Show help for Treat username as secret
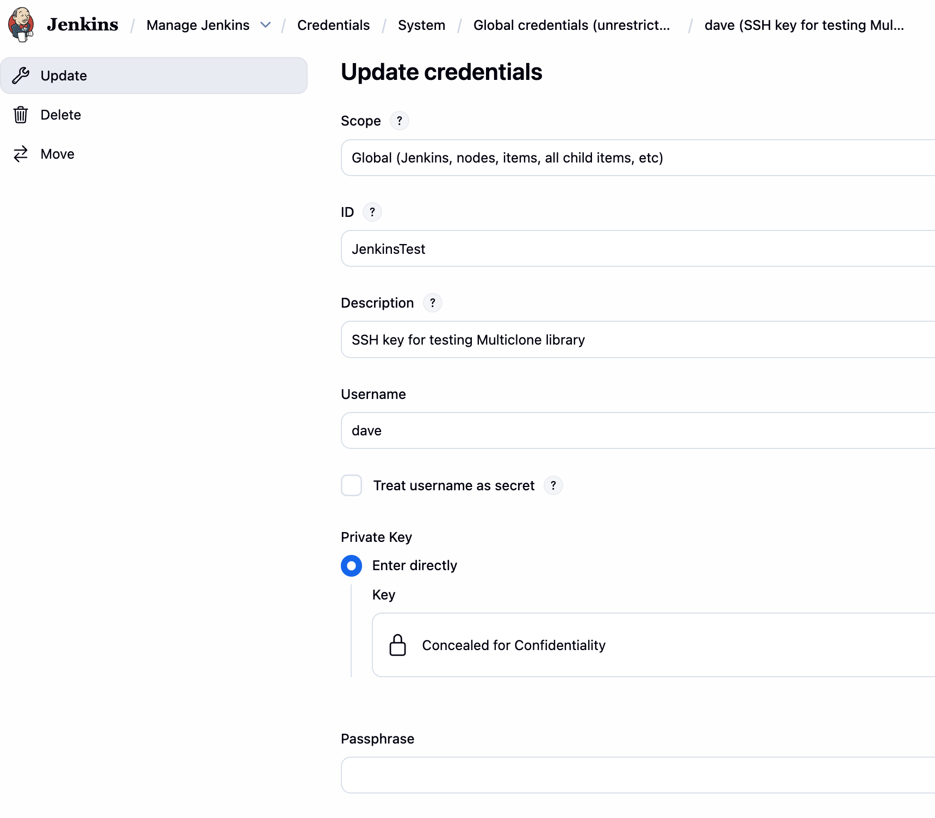The height and width of the screenshot is (818, 935). click(553, 485)
